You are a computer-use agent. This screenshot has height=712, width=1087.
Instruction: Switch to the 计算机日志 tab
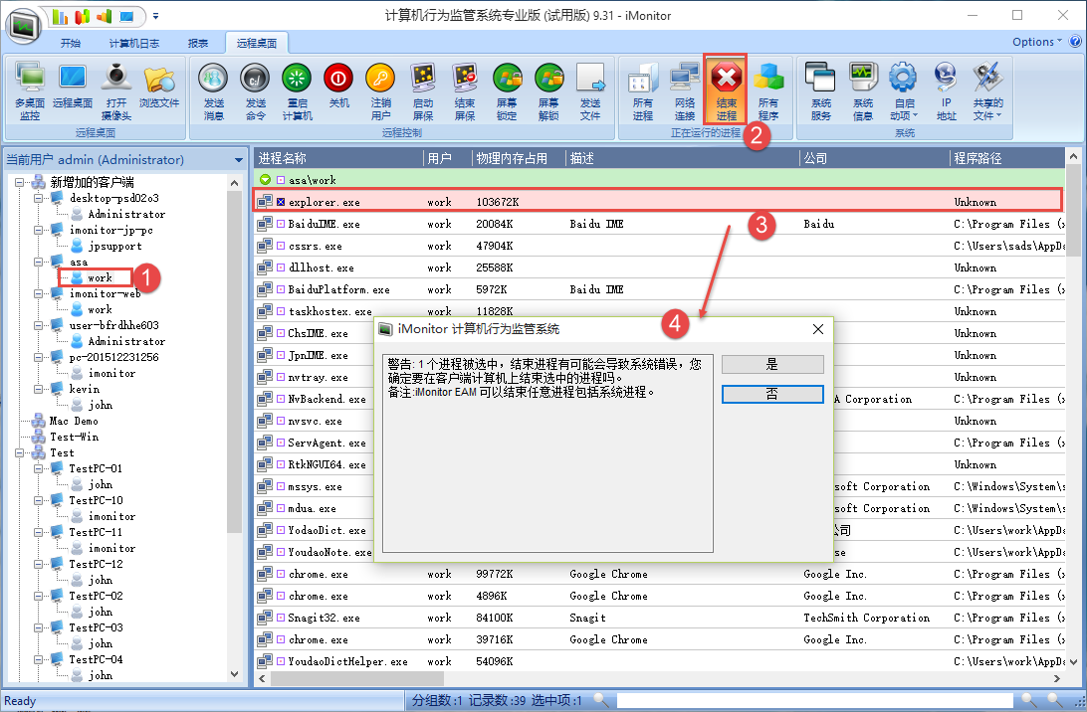tap(133, 44)
